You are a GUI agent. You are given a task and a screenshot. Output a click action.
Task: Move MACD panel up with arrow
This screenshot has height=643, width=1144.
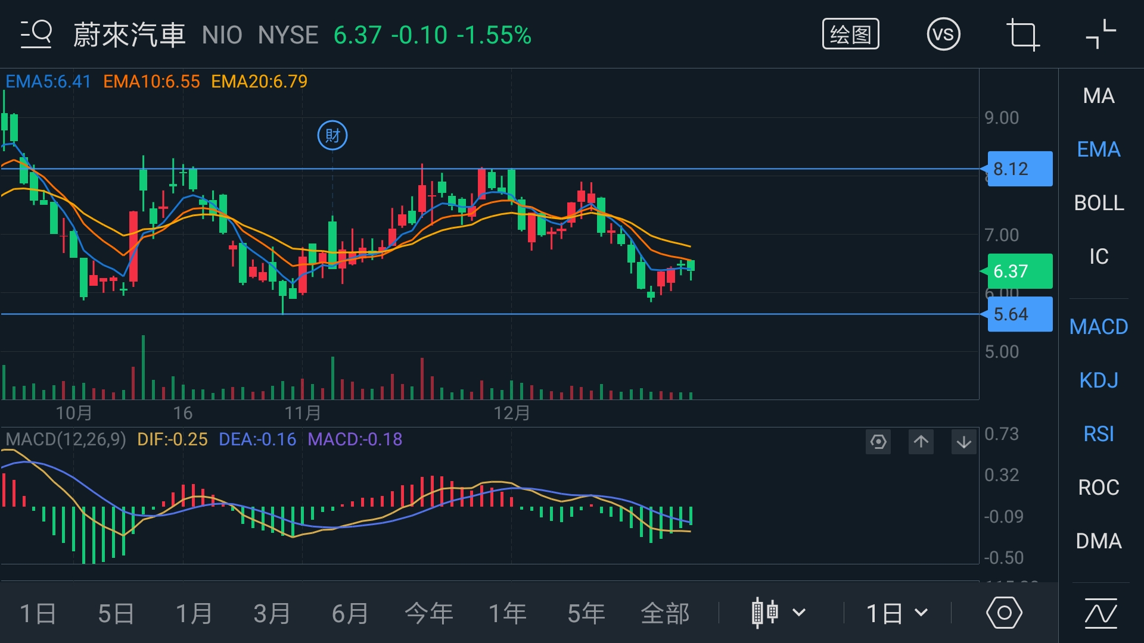921,442
